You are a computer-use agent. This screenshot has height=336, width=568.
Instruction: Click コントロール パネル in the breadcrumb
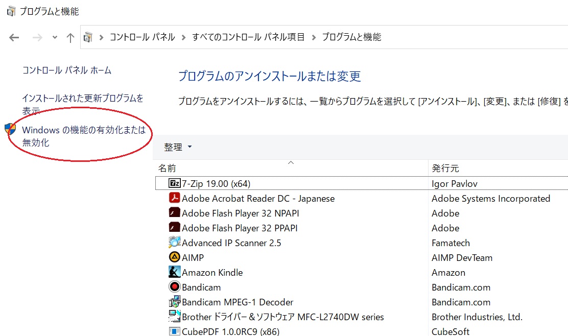click(x=143, y=37)
